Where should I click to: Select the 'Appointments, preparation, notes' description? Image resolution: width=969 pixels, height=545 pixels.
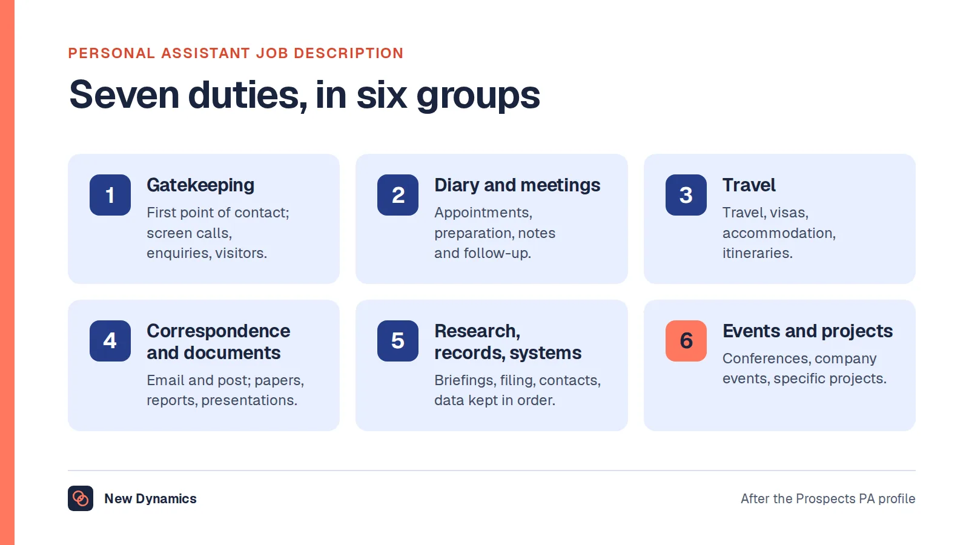pyautogui.click(x=495, y=233)
